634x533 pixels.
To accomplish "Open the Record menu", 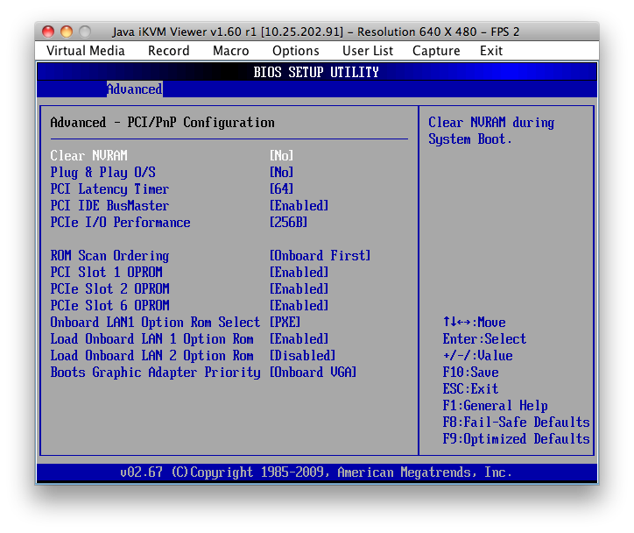I will tap(169, 51).
